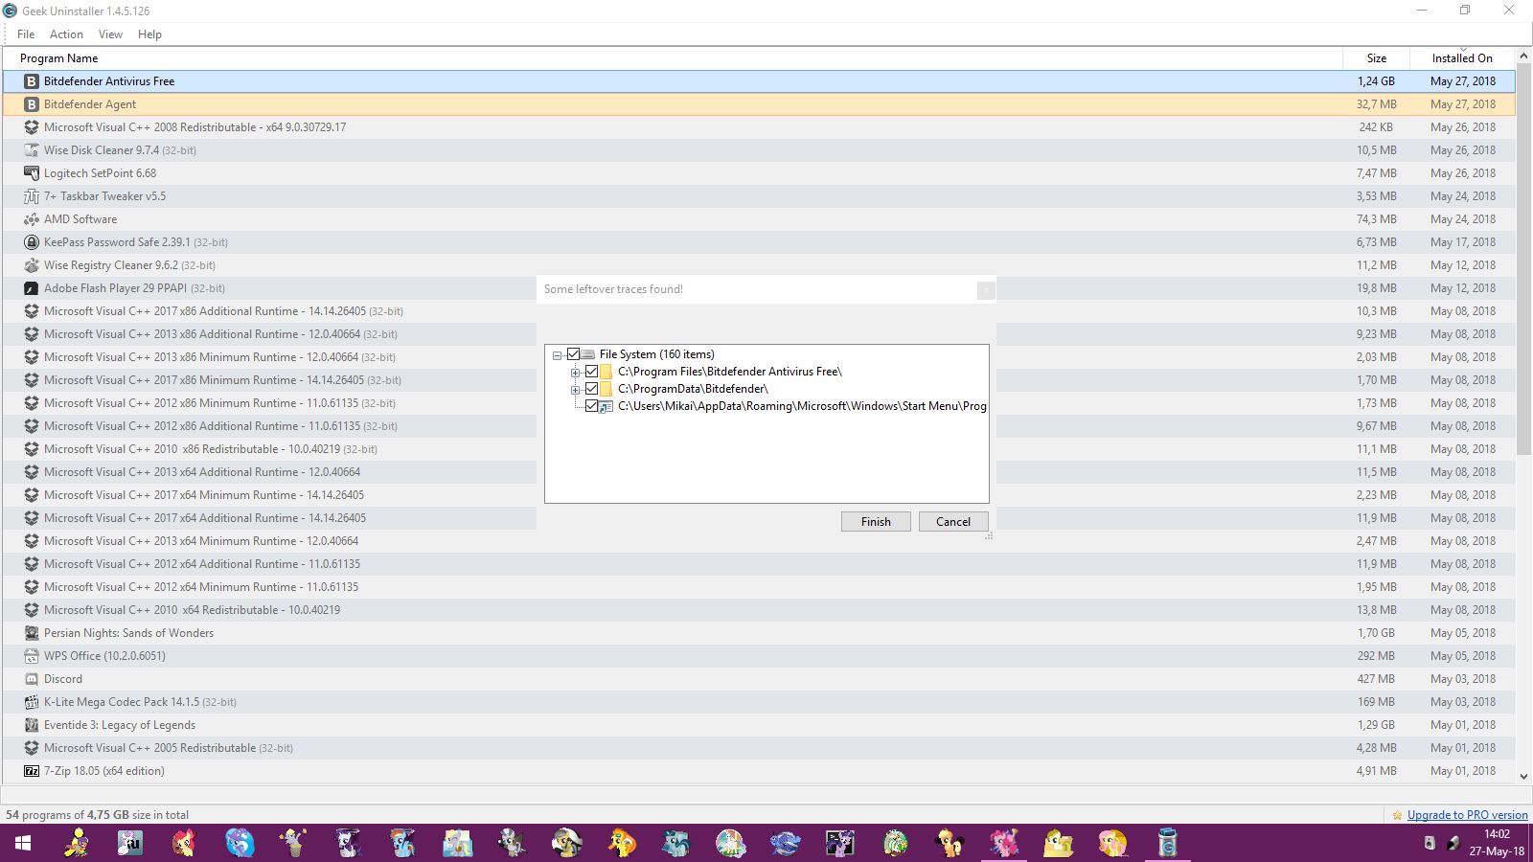Click the 1,24 GB size value
The height and width of the screenshot is (862, 1533).
point(1376,81)
